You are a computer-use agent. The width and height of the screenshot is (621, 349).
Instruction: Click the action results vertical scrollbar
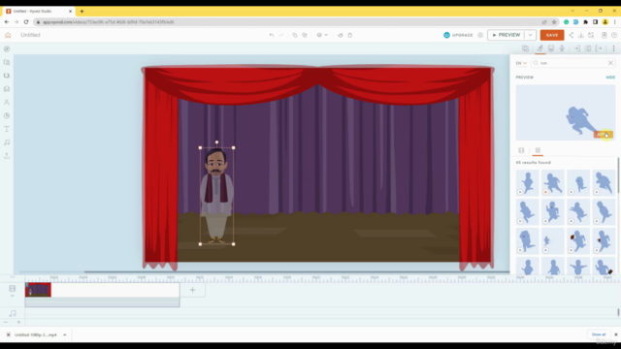[618, 175]
